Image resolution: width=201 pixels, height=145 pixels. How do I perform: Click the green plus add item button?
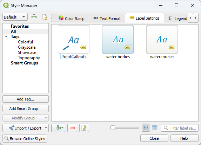tap(58, 128)
